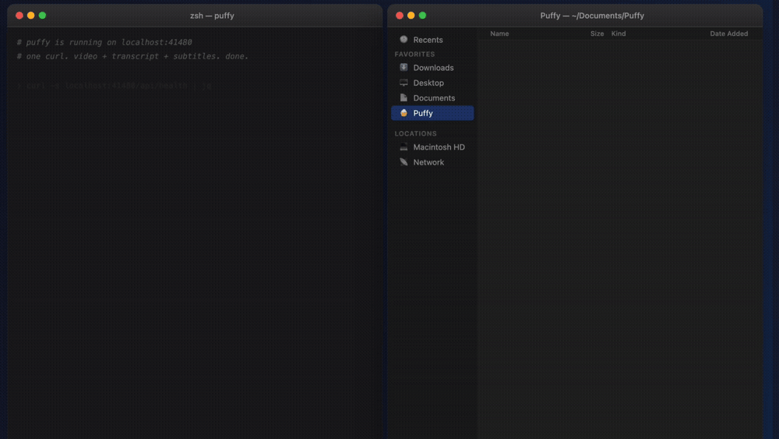Click the Downloads folder icon

[404, 67]
